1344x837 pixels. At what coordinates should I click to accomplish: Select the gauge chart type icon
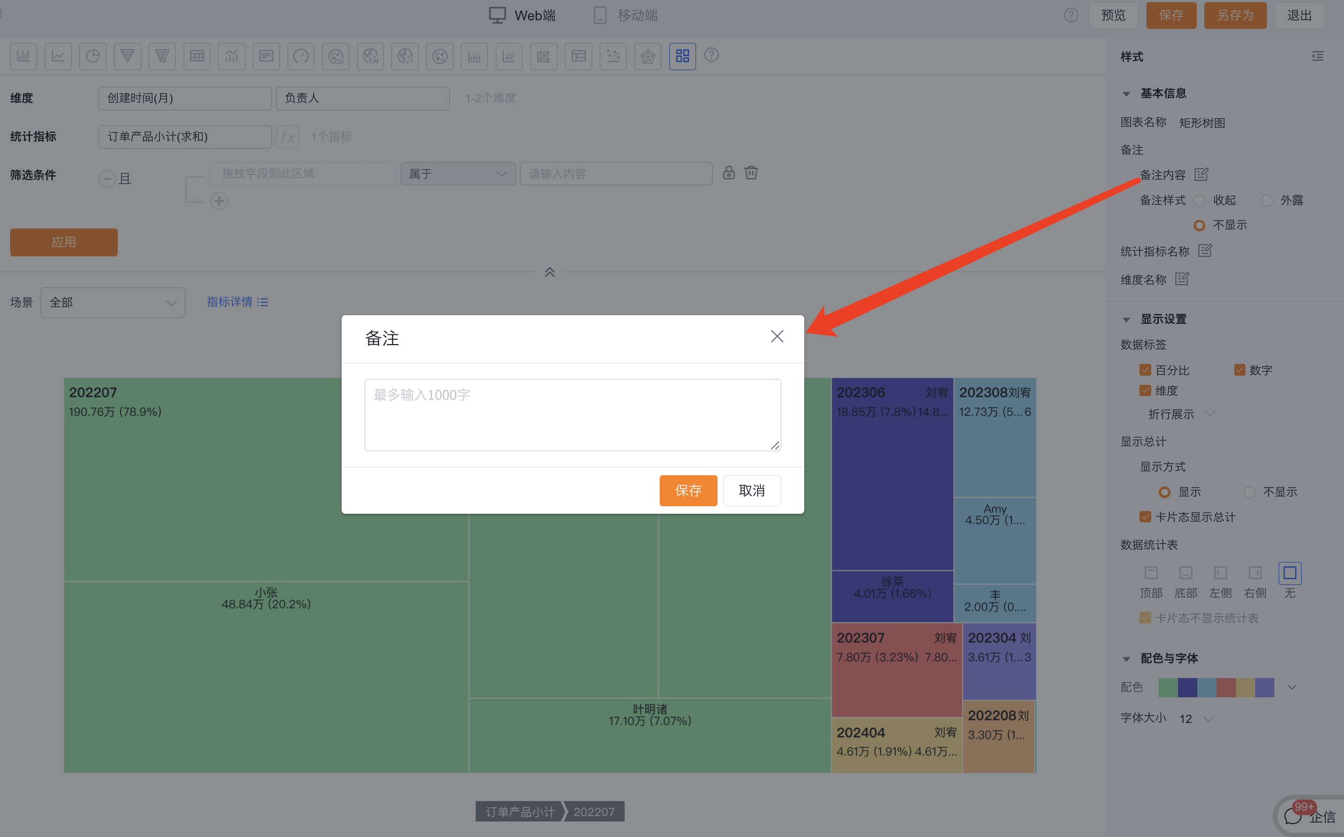(x=301, y=56)
